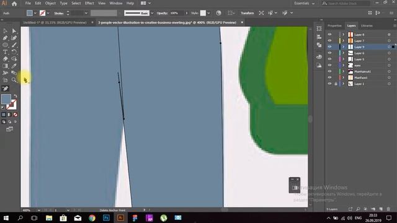Select the Direct Selection tool

click(14, 31)
